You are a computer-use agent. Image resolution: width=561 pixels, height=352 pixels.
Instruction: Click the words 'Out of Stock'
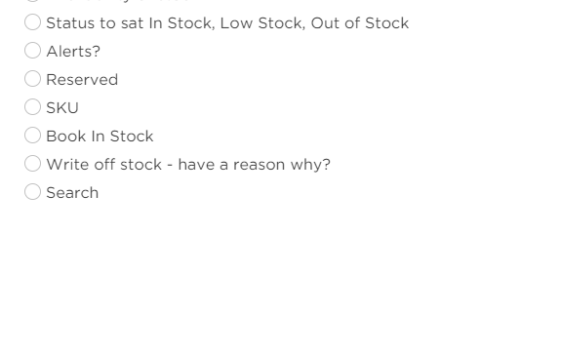[360, 23]
